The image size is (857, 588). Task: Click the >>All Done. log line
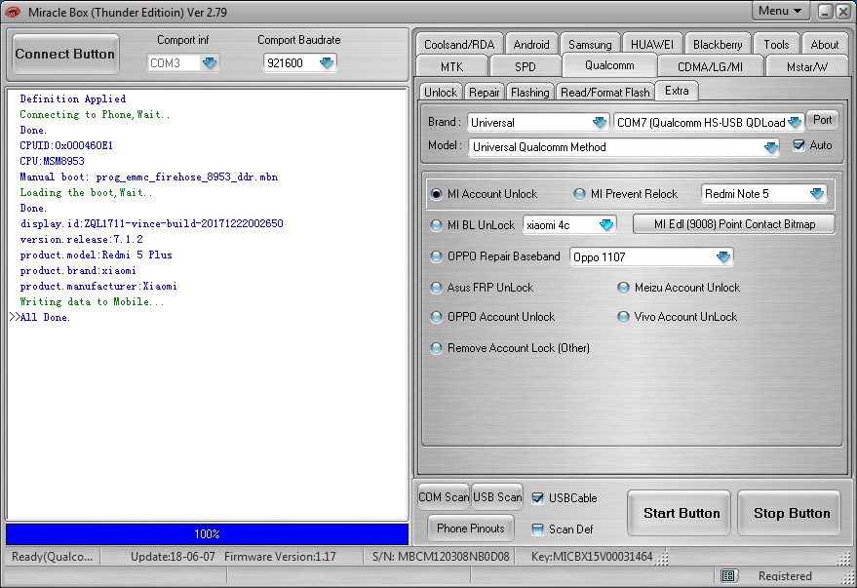pos(40,317)
